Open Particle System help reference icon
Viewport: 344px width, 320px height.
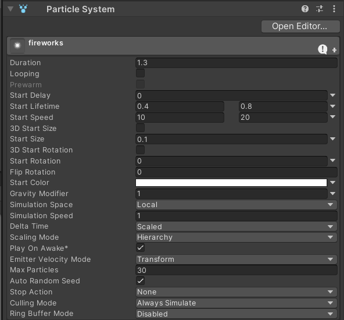(305, 9)
